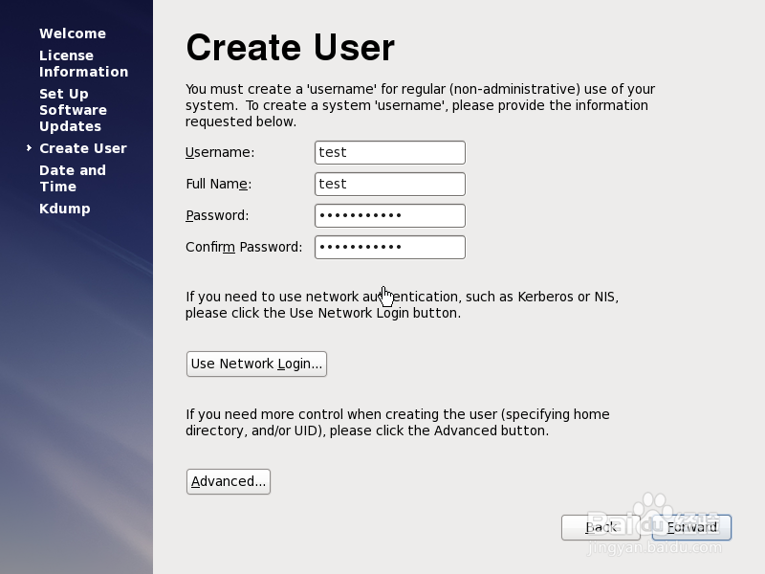Select Create User sidebar item
Screen dimensions: 765x574
pyautogui.click(x=83, y=148)
